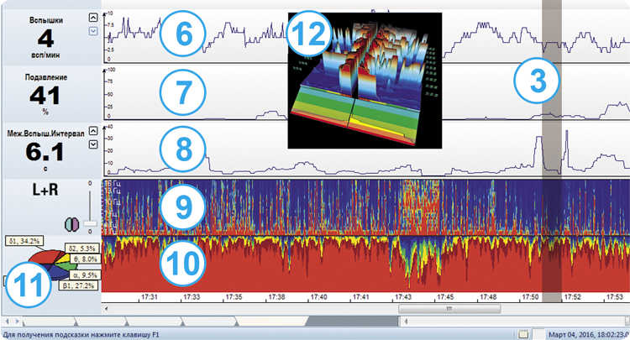Click the down arrow beside Меж.Вспыш.Интервал
630x340 pixels.
point(92,144)
